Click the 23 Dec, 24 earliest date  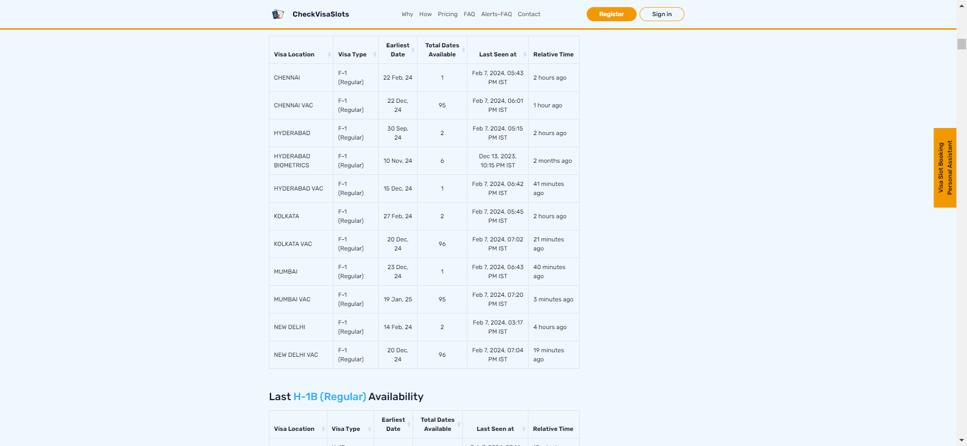(x=398, y=272)
